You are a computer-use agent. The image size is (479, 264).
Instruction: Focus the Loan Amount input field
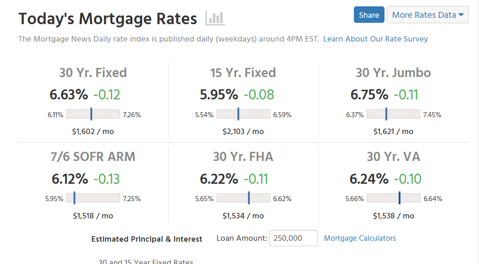(x=293, y=238)
